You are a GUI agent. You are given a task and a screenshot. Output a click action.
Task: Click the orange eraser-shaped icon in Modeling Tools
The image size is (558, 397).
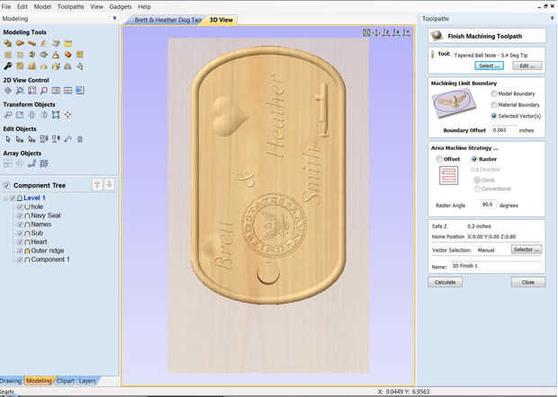[68, 55]
